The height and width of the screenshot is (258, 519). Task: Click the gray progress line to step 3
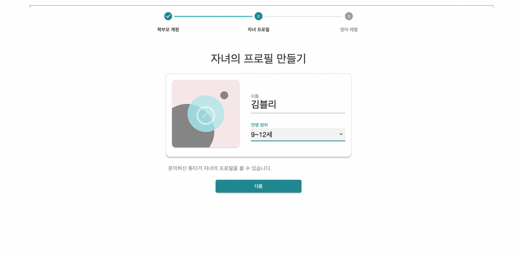(304, 16)
